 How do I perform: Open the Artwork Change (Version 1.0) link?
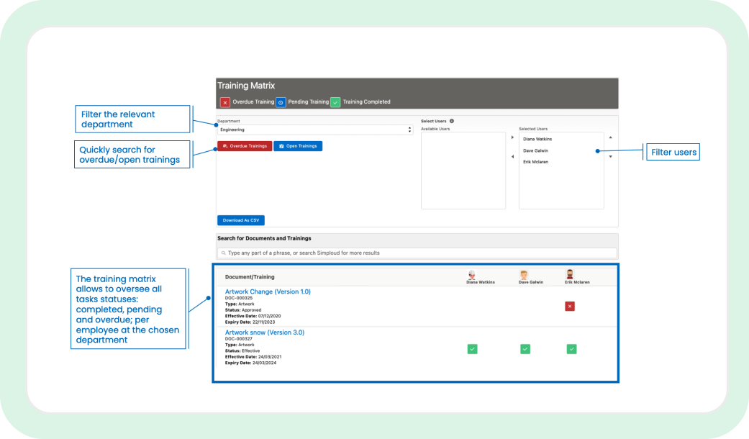click(x=268, y=291)
